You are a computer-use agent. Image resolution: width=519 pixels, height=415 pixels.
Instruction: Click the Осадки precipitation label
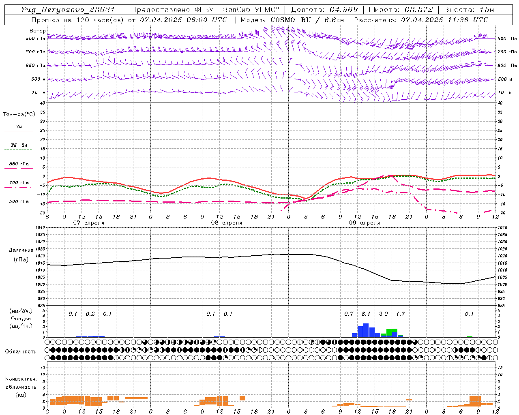21,319
